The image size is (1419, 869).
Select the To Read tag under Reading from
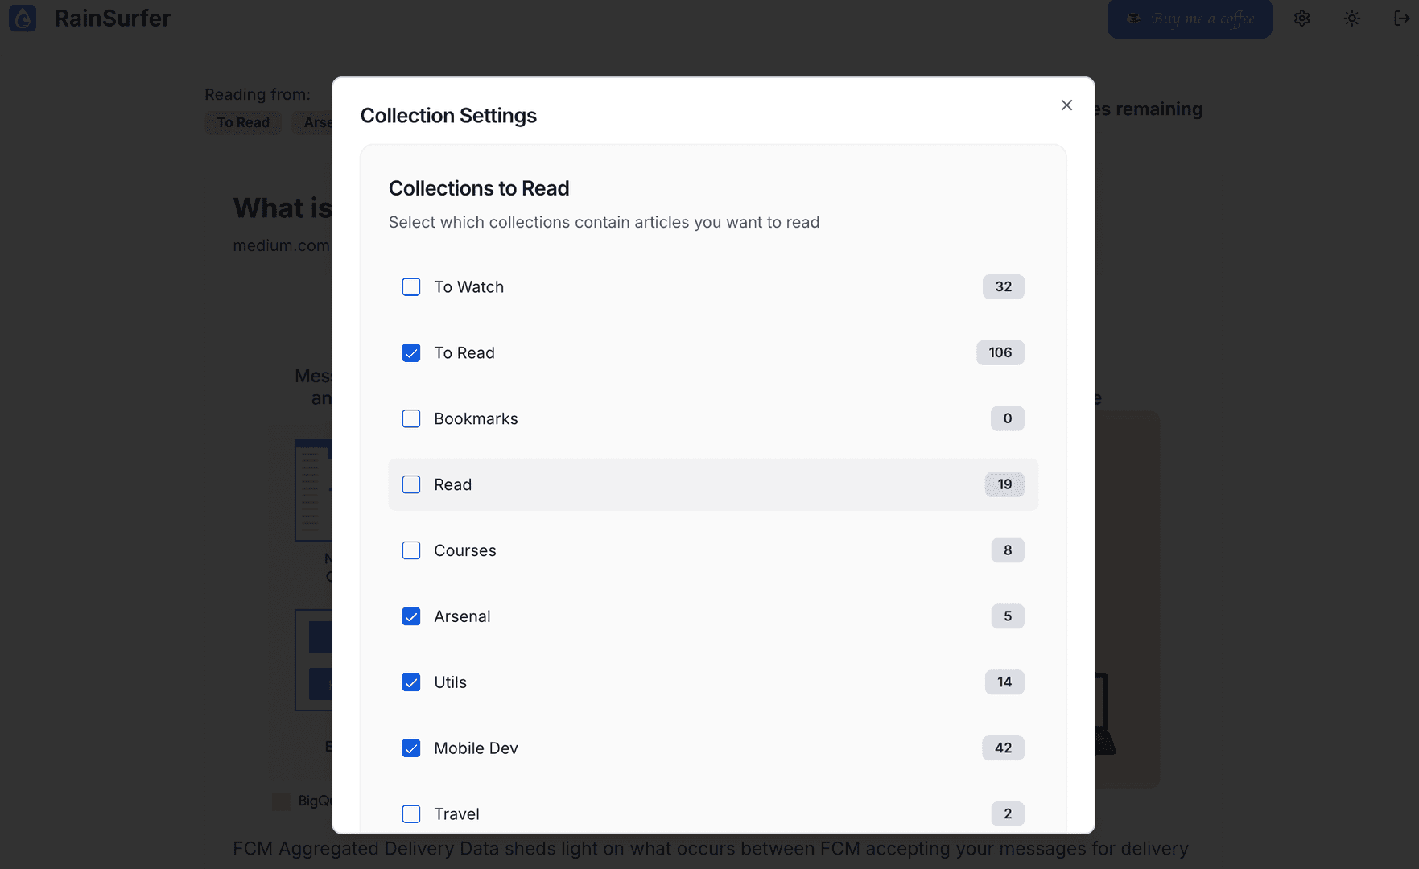[242, 122]
